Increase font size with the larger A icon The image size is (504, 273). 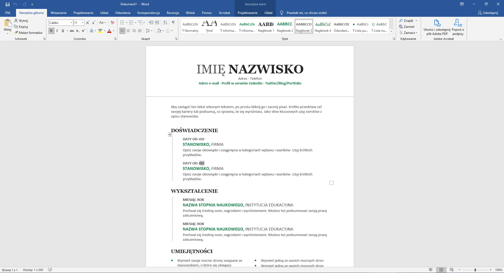point(88,23)
